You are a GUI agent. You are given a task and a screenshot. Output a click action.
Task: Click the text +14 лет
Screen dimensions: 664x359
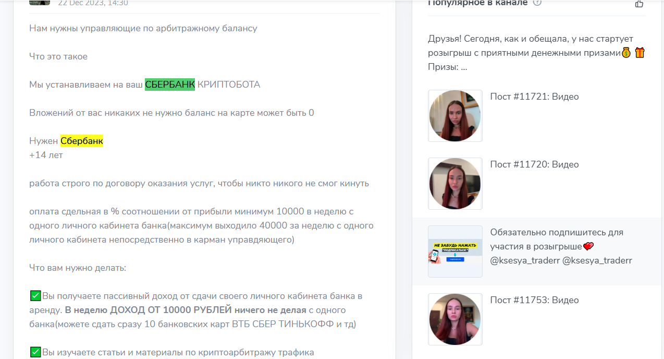coord(46,155)
